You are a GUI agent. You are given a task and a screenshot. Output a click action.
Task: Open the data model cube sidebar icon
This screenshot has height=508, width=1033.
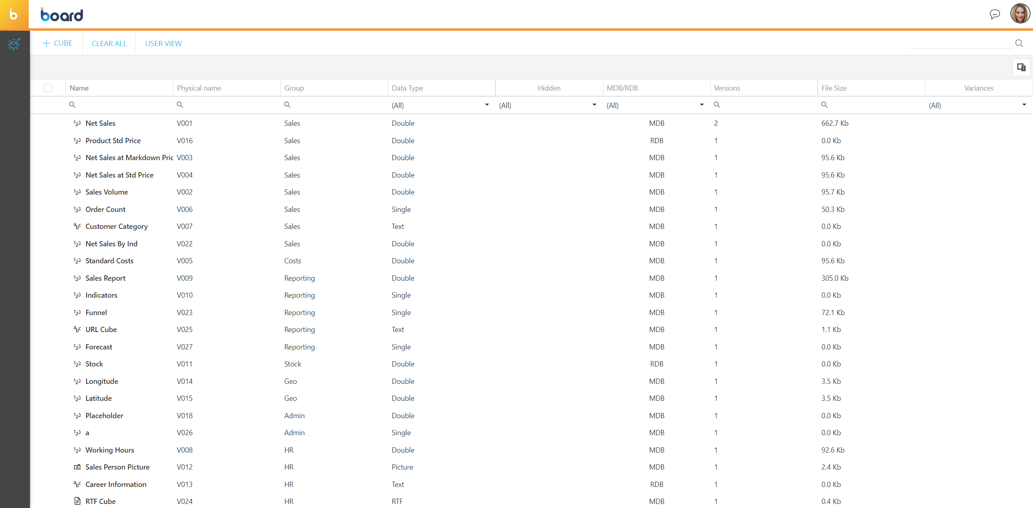click(14, 44)
